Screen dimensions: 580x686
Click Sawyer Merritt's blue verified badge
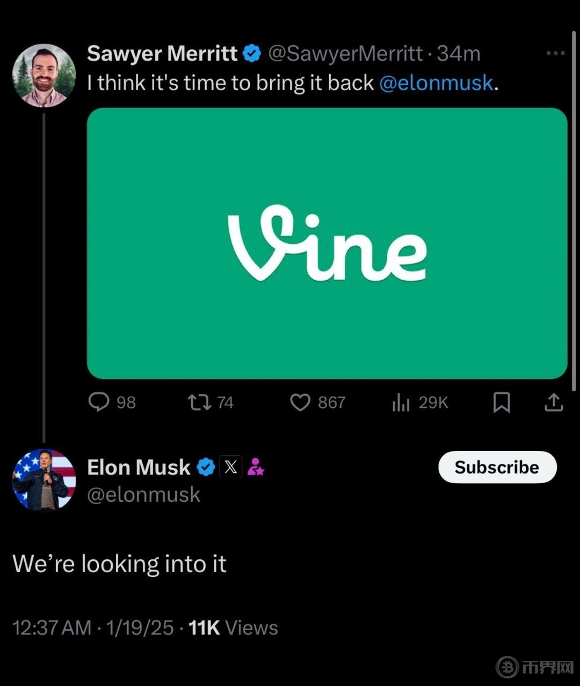point(252,53)
